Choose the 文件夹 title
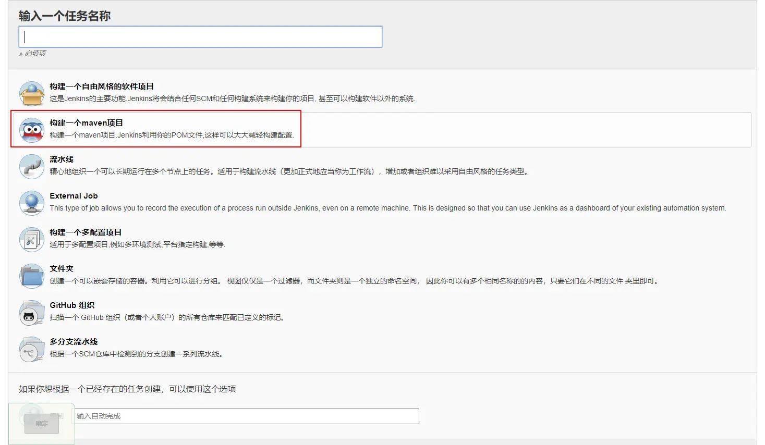Image resolution: width=765 pixels, height=445 pixels. (x=62, y=269)
